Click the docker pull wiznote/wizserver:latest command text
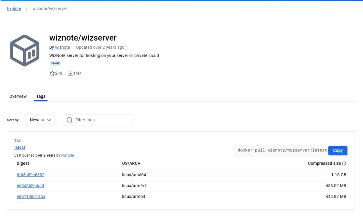The height and width of the screenshot is (217, 363). click(x=282, y=150)
